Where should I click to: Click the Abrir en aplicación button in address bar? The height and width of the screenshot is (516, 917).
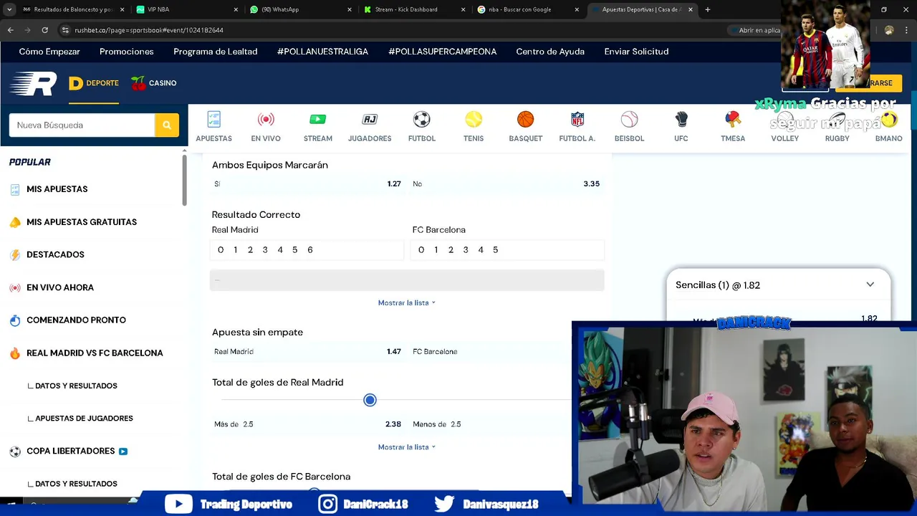pos(756,30)
